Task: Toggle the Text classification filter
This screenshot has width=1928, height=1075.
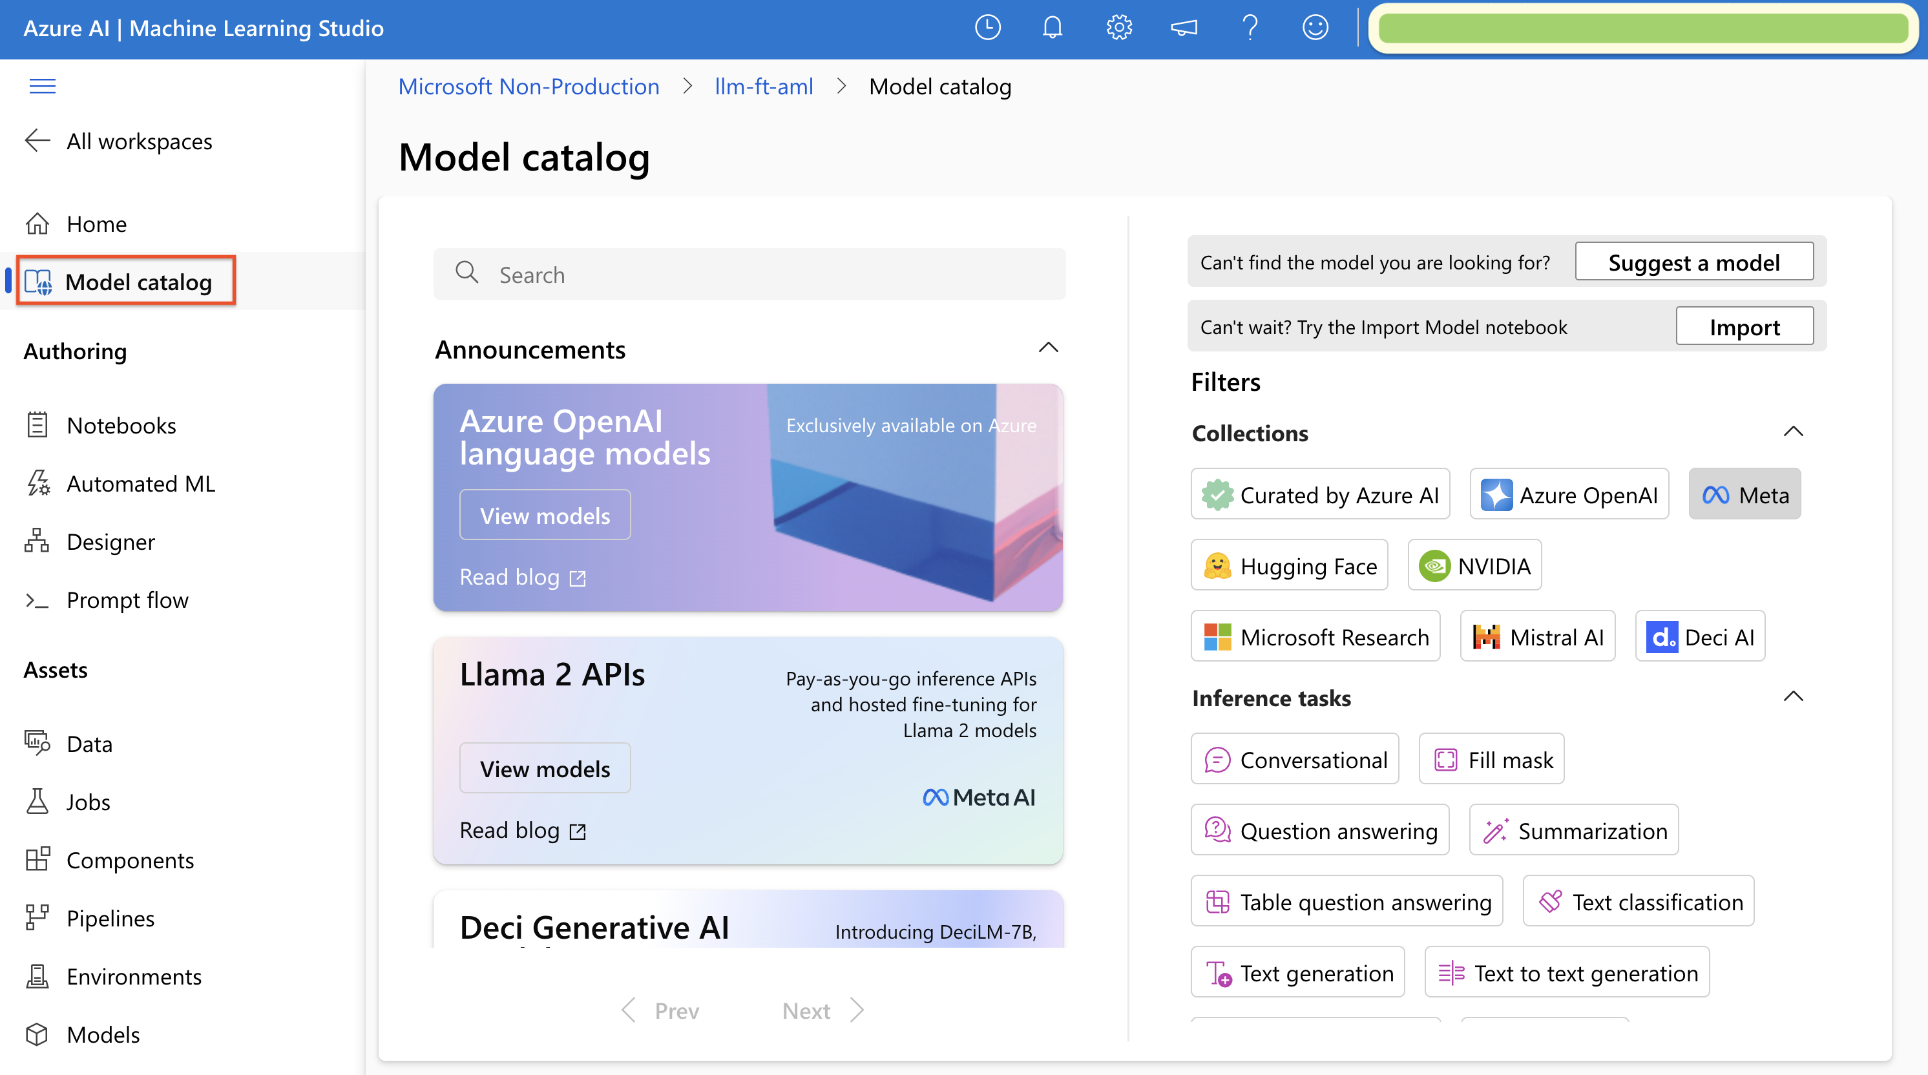Action: pyautogui.click(x=1639, y=901)
